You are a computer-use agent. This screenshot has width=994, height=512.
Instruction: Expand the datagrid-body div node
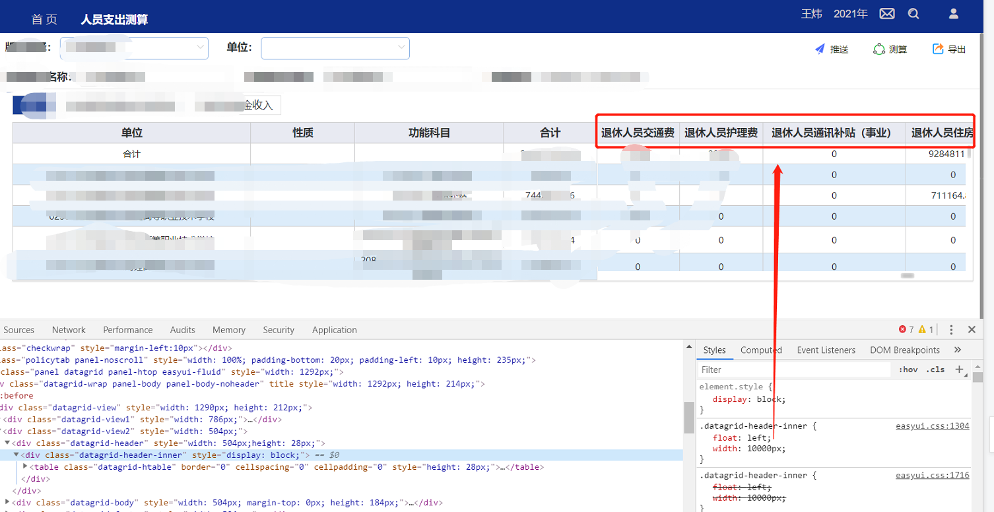click(x=8, y=502)
